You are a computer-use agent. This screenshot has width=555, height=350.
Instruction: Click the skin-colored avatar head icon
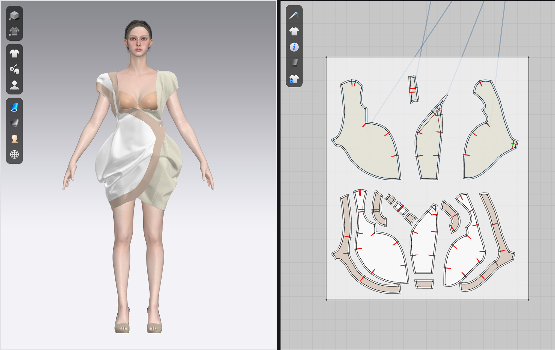[14, 139]
